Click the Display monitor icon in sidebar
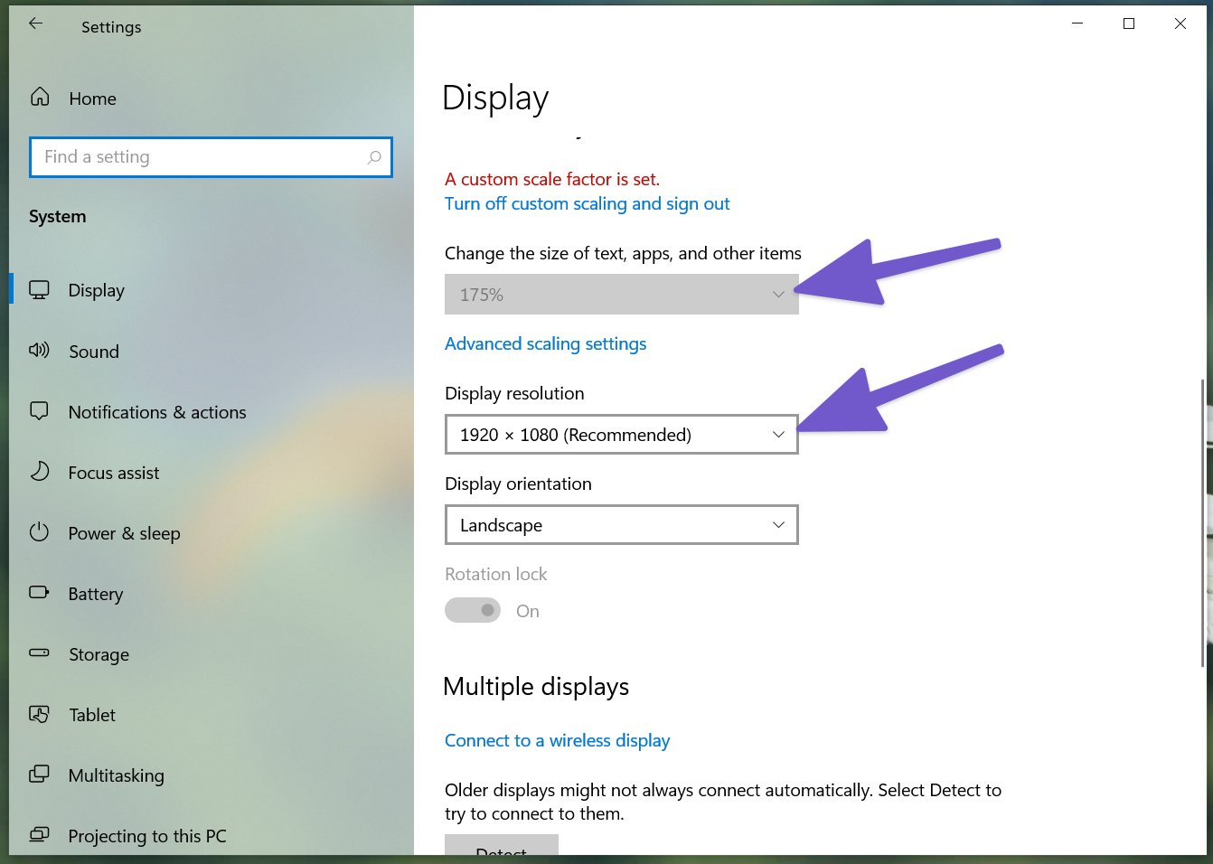1213x864 pixels. pyautogui.click(x=39, y=290)
